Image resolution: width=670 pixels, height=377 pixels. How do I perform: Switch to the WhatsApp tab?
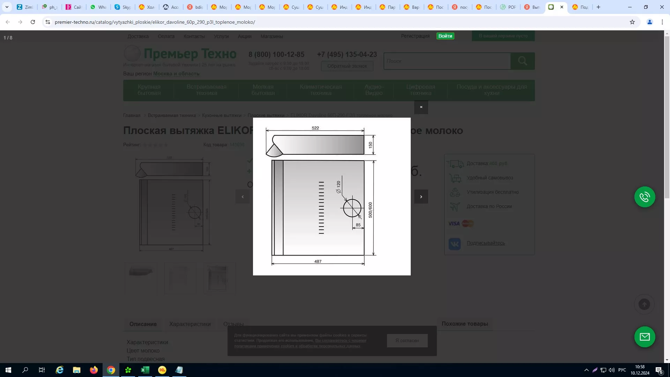(x=98, y=7)
